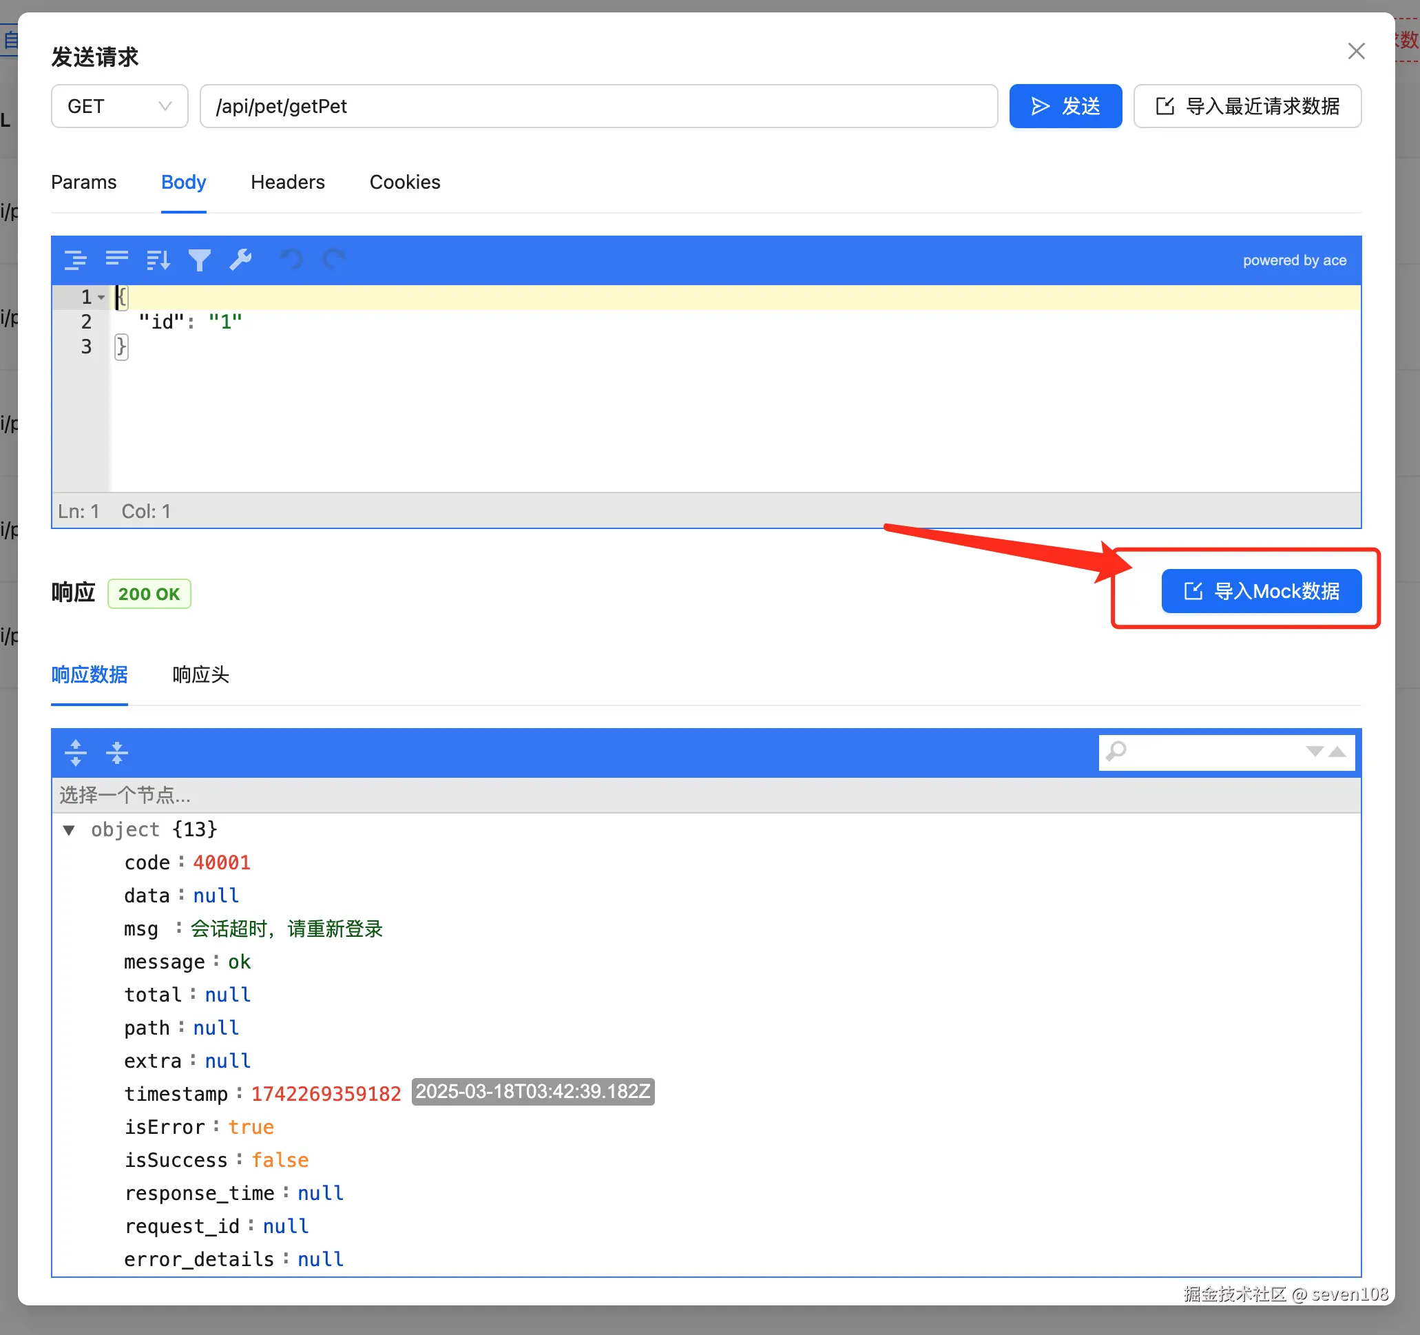The height and width of the screenshot is (1335, 1420).
Task: Click the format JSON icon in editor toolbar
Action: pos(75,260)
